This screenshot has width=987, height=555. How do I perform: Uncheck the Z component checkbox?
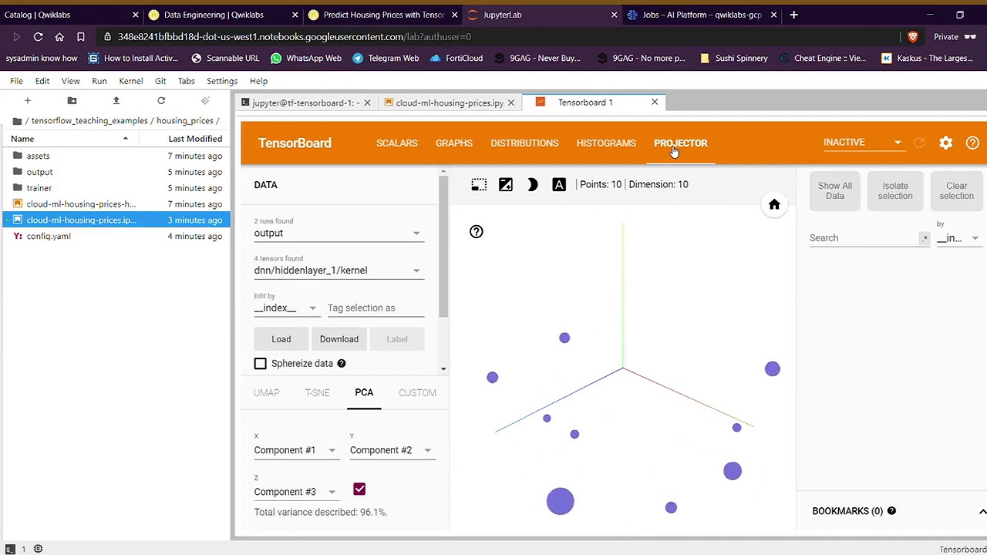[x=359, y=489]
